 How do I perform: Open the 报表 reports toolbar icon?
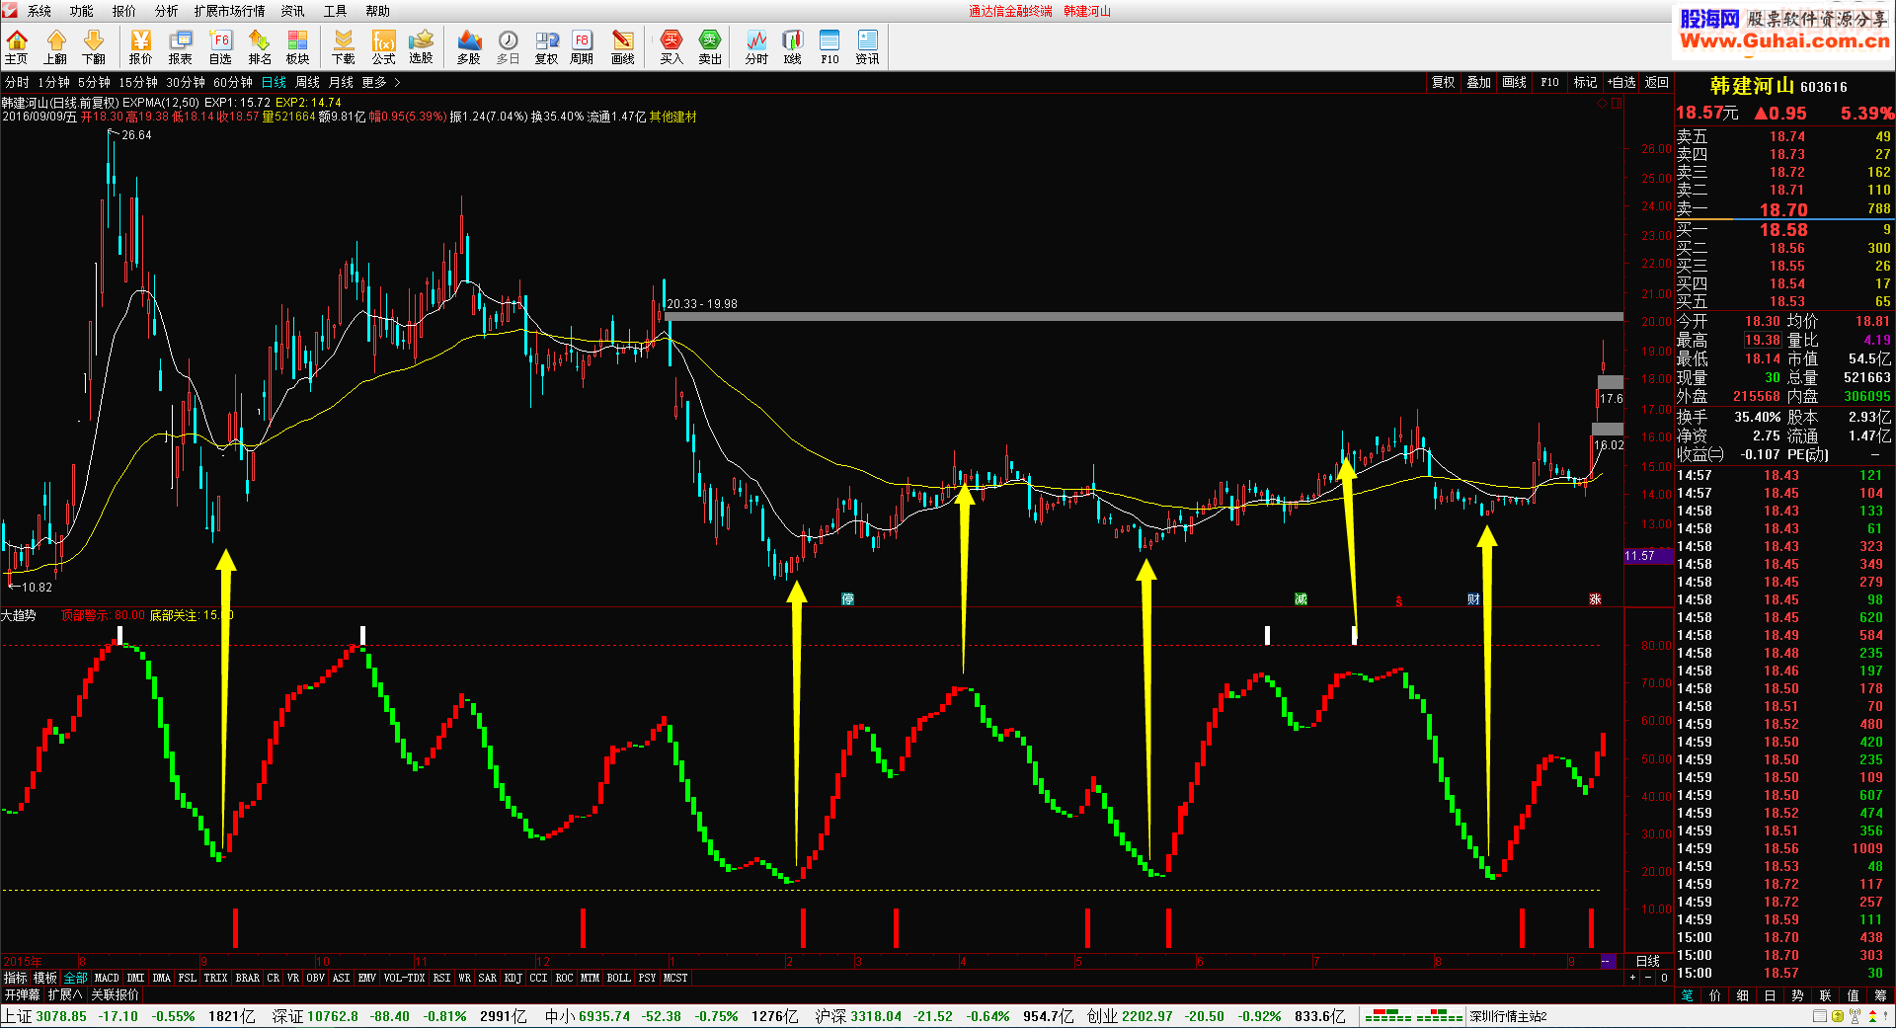[181, 46]
